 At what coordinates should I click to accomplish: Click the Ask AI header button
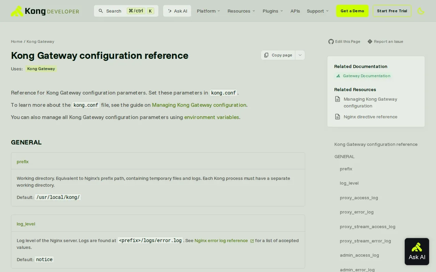click(x=177, y=11)
